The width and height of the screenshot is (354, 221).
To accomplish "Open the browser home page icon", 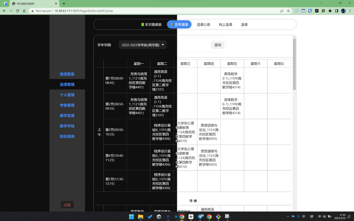I will (24, 11).
